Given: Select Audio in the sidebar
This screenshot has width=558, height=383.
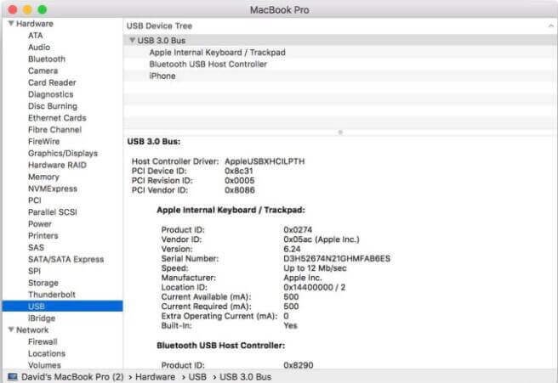Looking at the screenshot, I should [39, 48].
